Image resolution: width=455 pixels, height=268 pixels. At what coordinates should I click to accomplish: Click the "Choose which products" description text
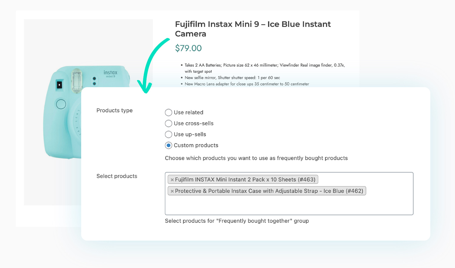tap(256, 158)
